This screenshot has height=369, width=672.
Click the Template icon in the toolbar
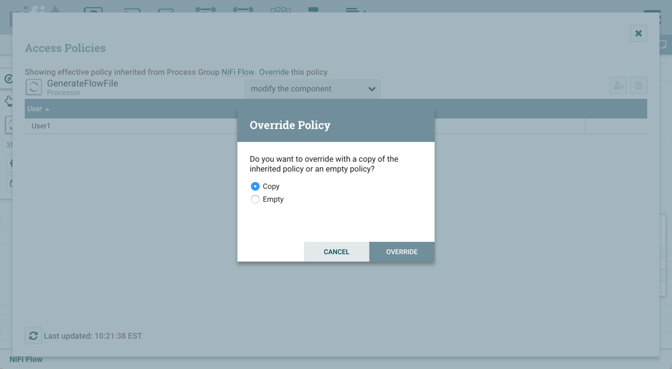coord(313,9)
